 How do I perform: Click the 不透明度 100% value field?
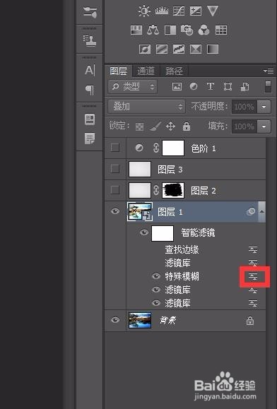[244, 107]
